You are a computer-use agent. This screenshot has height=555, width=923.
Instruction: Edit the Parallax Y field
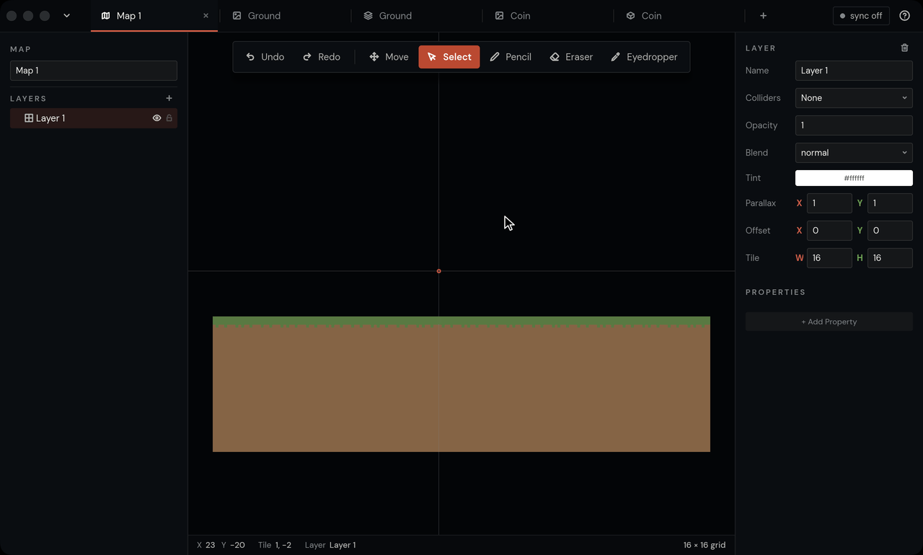pyautogui.click(x=890, y=203)
